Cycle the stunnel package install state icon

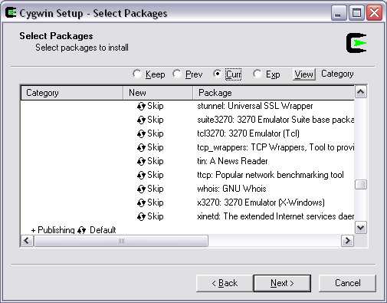141,106
